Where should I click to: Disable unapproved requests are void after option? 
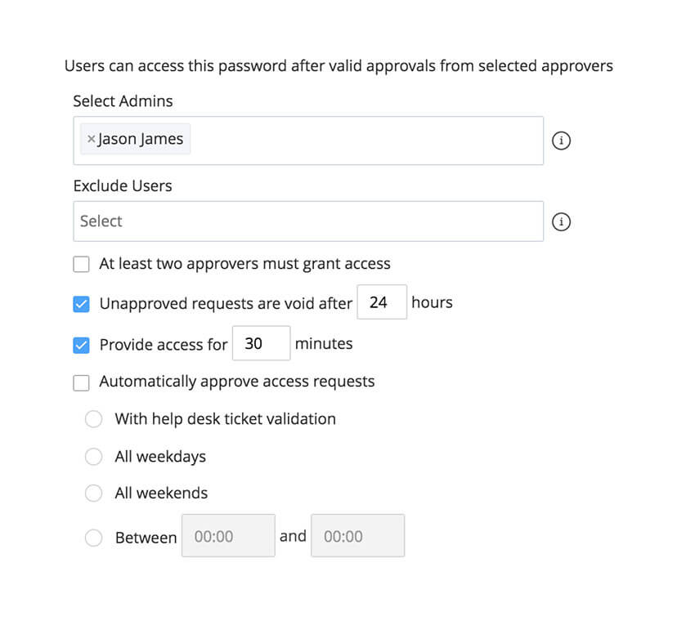point(81,303)
